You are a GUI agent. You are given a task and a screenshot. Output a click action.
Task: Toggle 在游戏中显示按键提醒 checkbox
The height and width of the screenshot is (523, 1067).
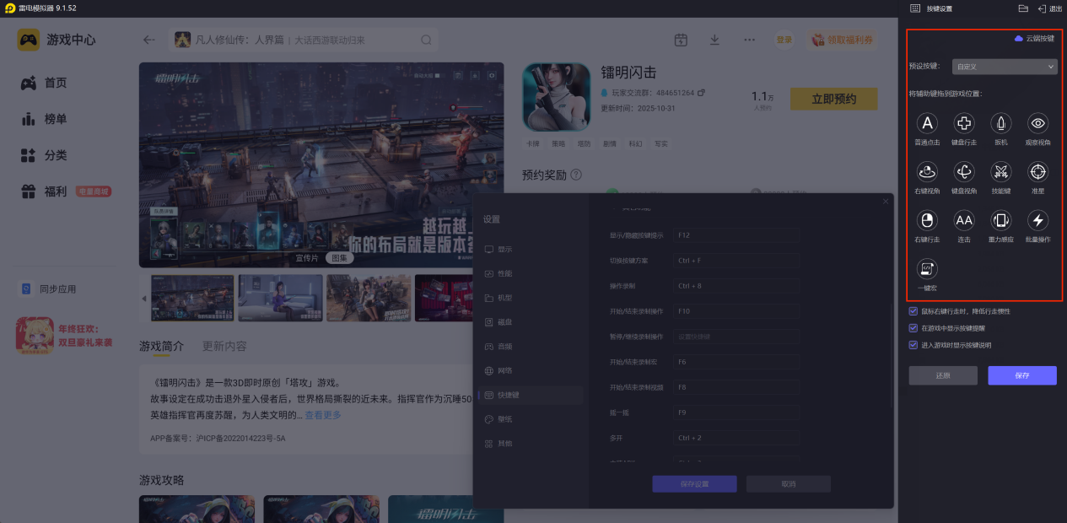(x=913, y=328)
